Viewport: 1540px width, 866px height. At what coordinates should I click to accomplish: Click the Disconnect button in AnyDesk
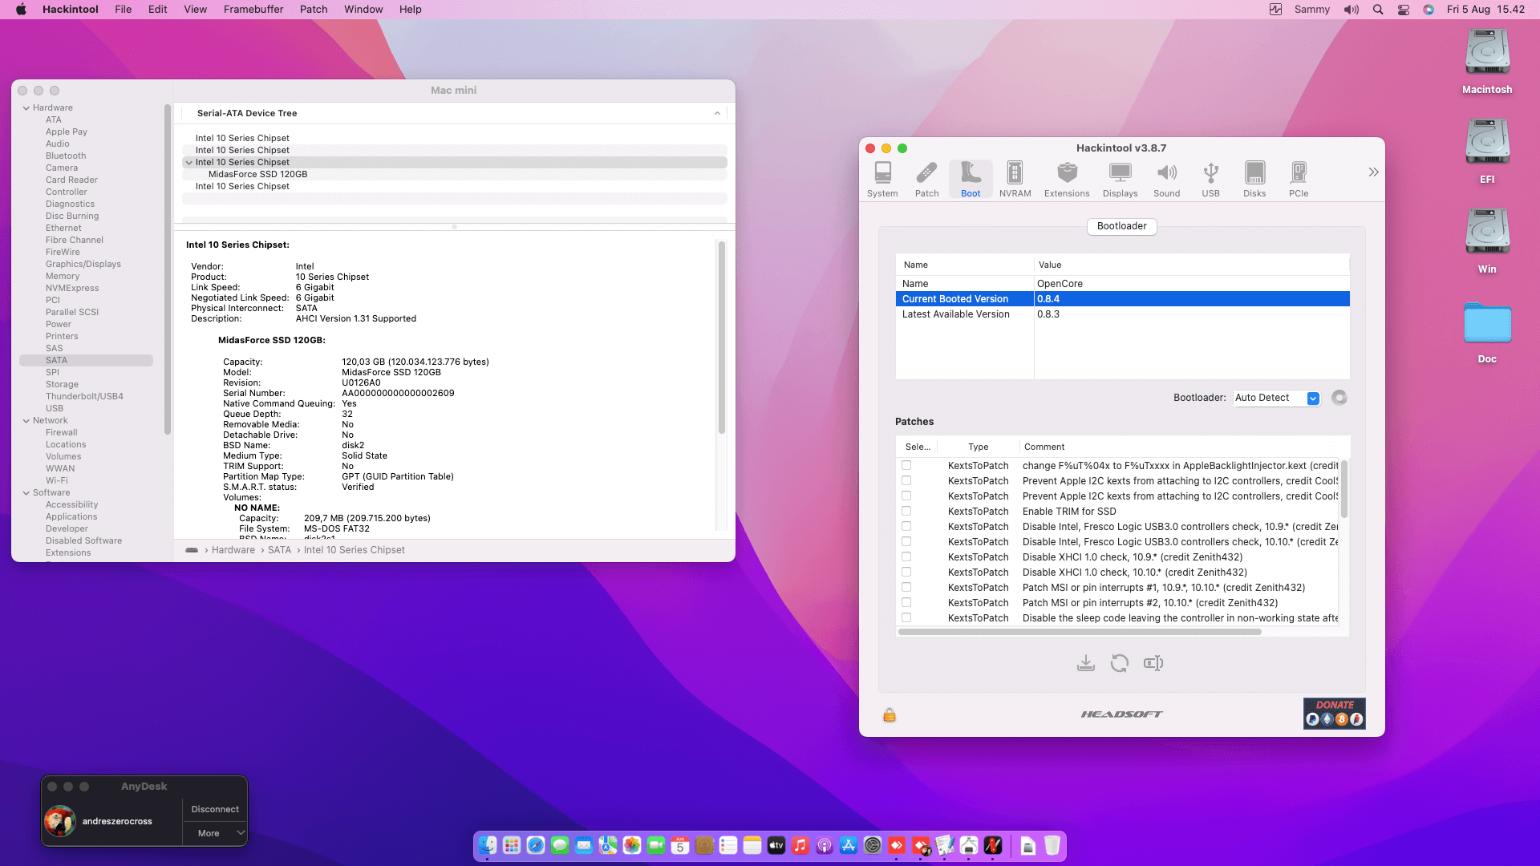pos(215,810)
